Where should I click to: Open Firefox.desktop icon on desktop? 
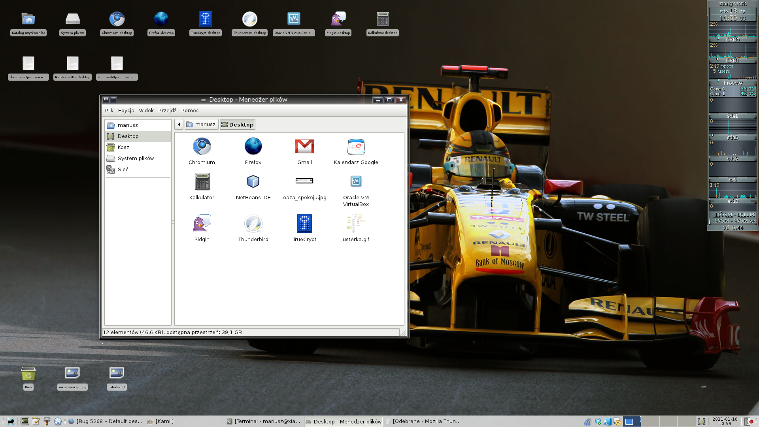(161, 19)
